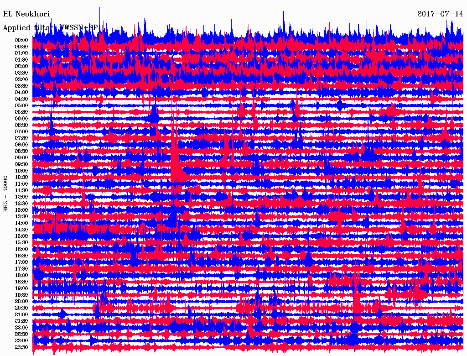Select the 11:30 time label
The height and width of the screenshot is (356, 467).
click(21, 190)
